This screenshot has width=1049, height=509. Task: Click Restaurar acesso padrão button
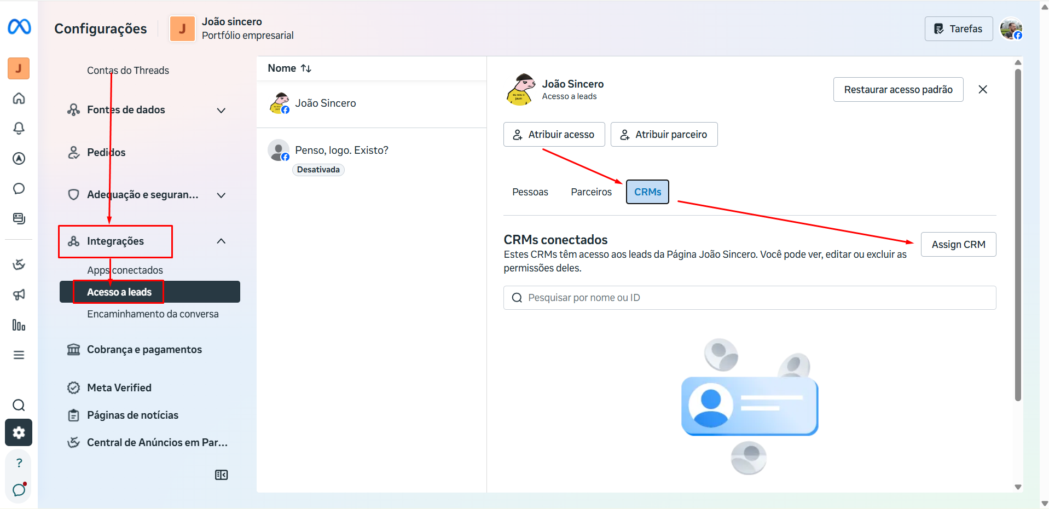[898, 90]
